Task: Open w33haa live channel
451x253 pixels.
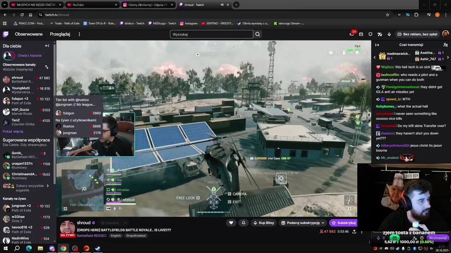Action: (x=26, y=219)
